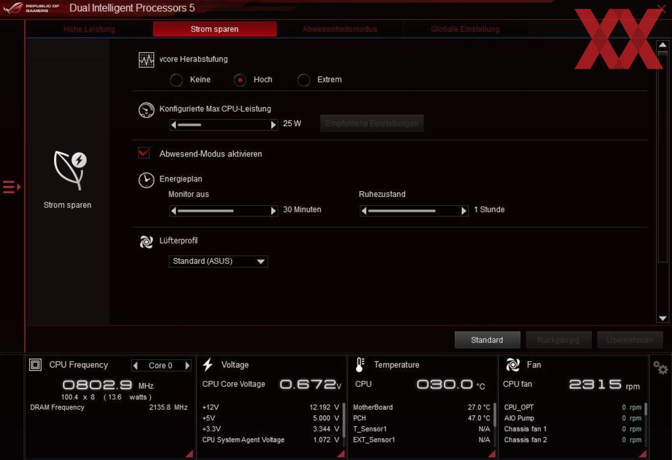Decrease Monitor aus time with left arrow

tap(173, 211)
